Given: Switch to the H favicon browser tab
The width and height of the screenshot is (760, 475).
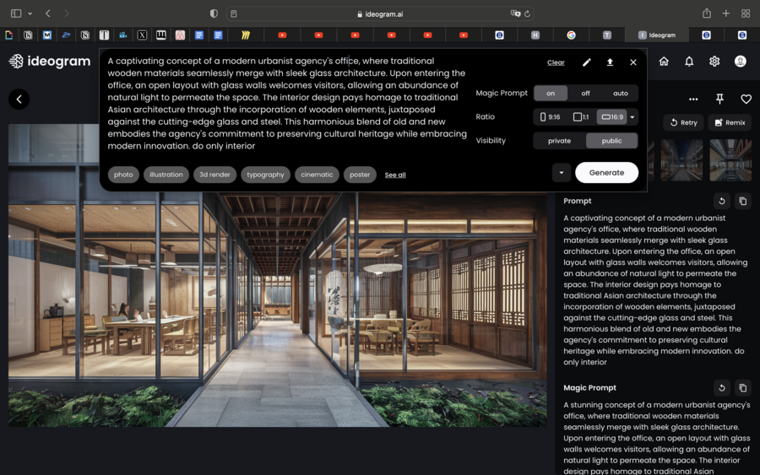Looking at the screenshot, I should point(535,35).
